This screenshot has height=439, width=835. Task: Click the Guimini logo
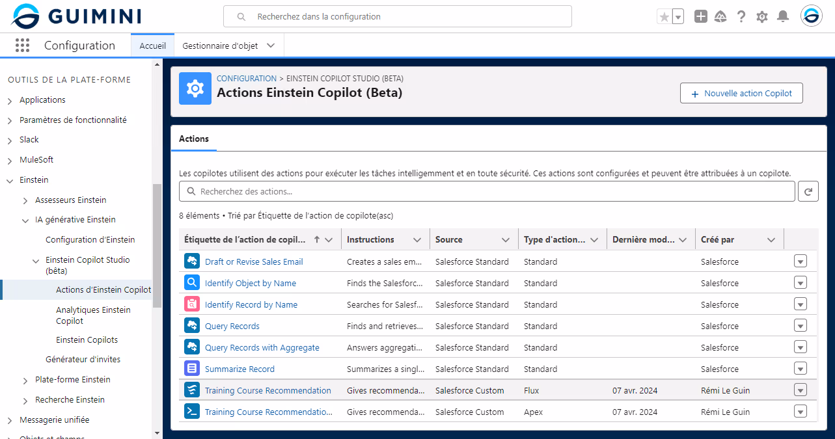pyautogui.click(x=76, y=16)
